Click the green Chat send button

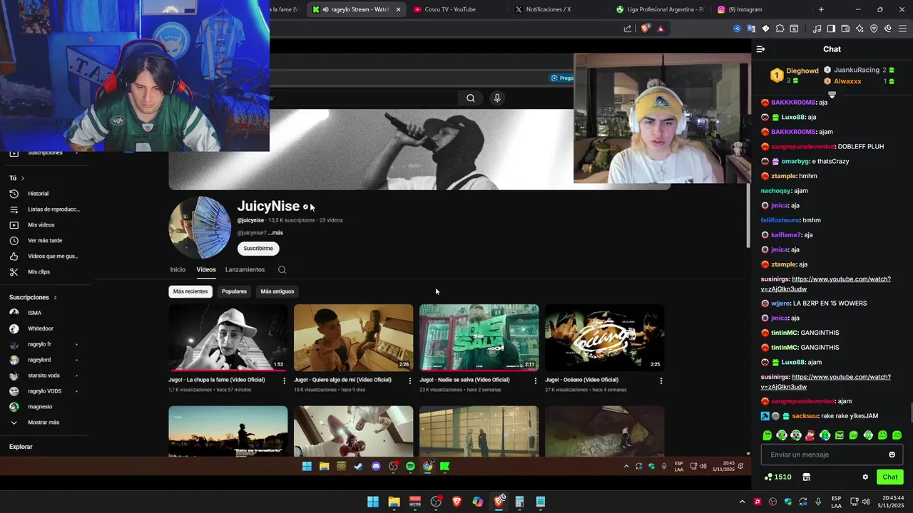[x=890, y=477]
